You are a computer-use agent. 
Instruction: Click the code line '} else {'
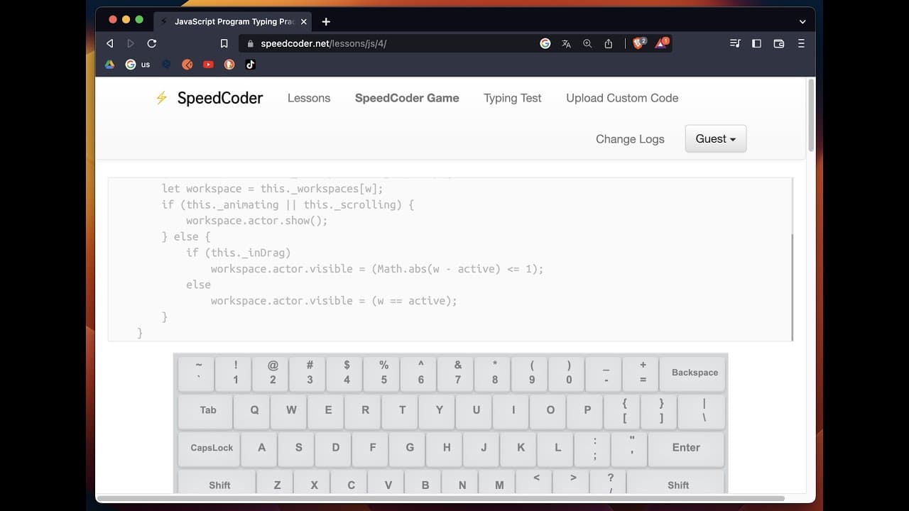(x=186, y=237)
